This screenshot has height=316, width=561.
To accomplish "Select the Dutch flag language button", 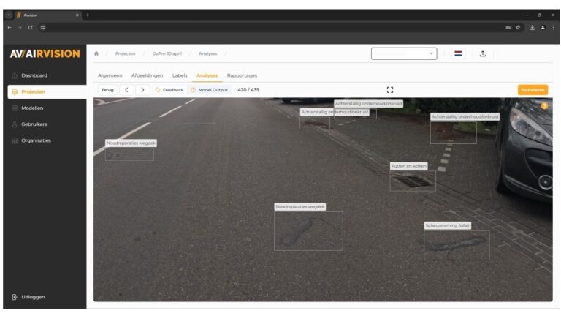I will pos(458,53).
